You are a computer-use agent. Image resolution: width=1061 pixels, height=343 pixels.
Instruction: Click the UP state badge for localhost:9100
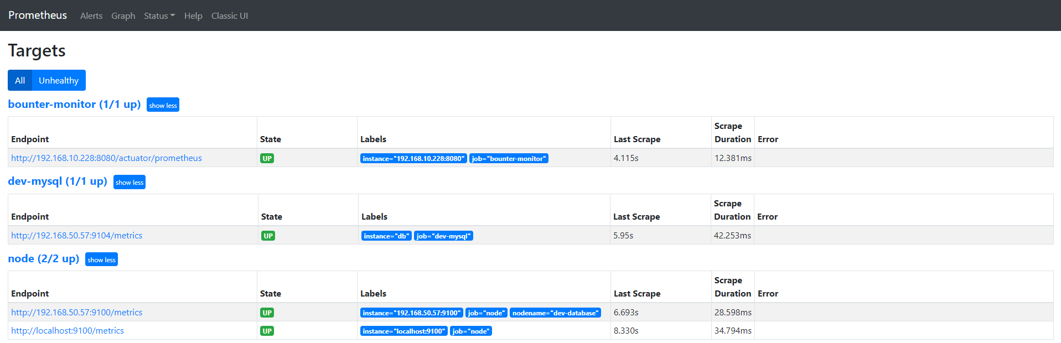tap(267, 331)
